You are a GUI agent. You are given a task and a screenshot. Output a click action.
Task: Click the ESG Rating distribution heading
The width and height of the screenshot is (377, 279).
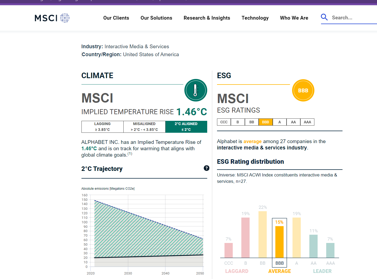[x=250, y=162]
